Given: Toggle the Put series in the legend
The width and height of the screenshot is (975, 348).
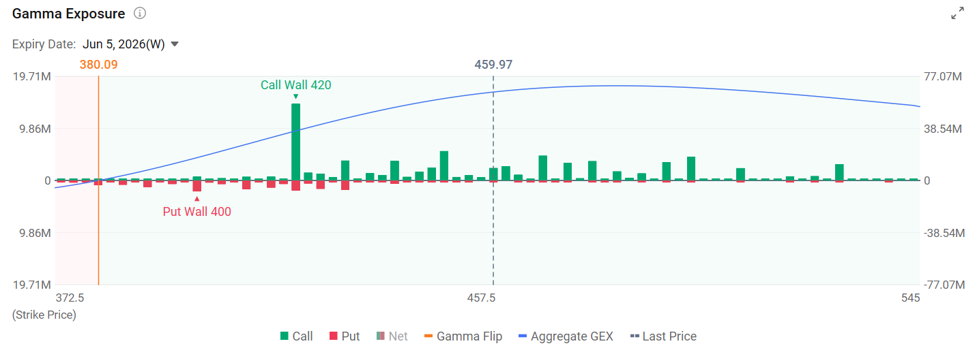Looking at the screenshot, I should click(x=345, y=336).
